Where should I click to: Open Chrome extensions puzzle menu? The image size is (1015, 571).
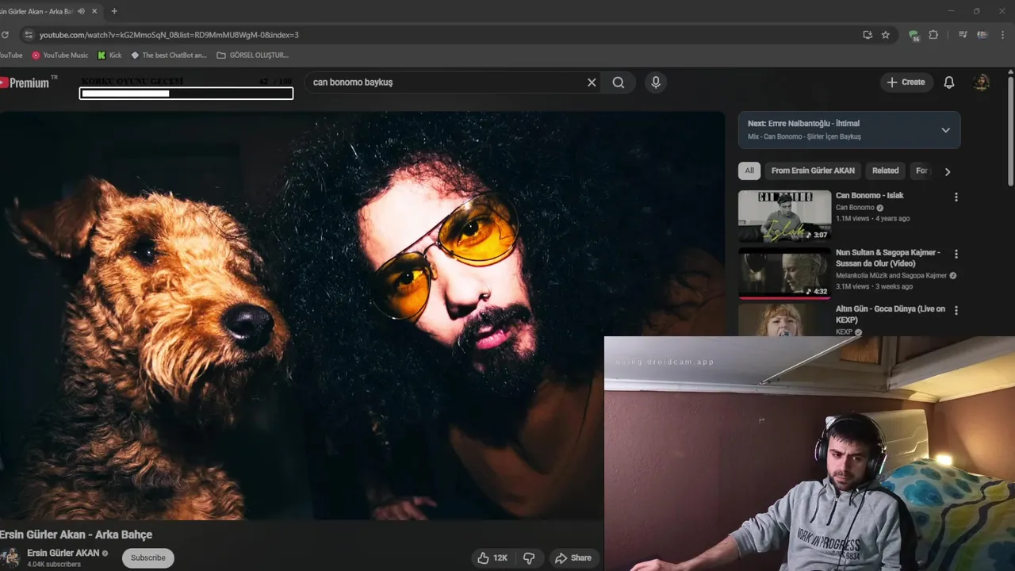[933, 35]
